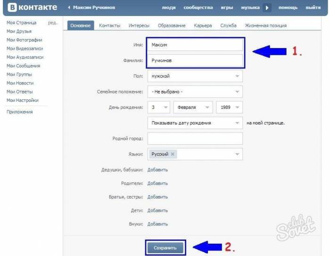Expand Семейное положение dropdown
The image size is (330, 256).
195,91
